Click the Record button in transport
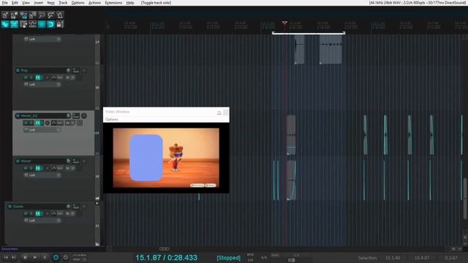This screenshot has width=468, height=263. 56,257
